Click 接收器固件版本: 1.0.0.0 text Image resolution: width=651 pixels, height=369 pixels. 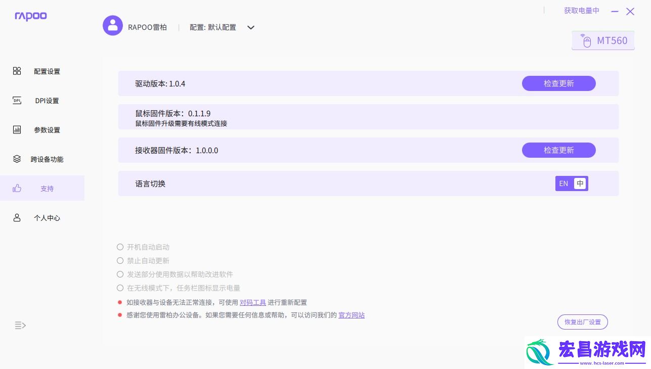(x=177, y=150)
